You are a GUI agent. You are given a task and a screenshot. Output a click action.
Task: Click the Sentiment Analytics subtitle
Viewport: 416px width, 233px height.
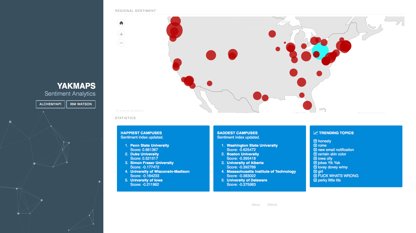70,94
